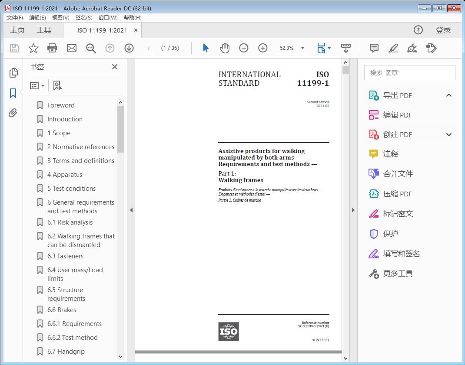Screen dimensions: 465x365
Task: Click the star bookmark icon in toolbar
Action: pos(33,48)
